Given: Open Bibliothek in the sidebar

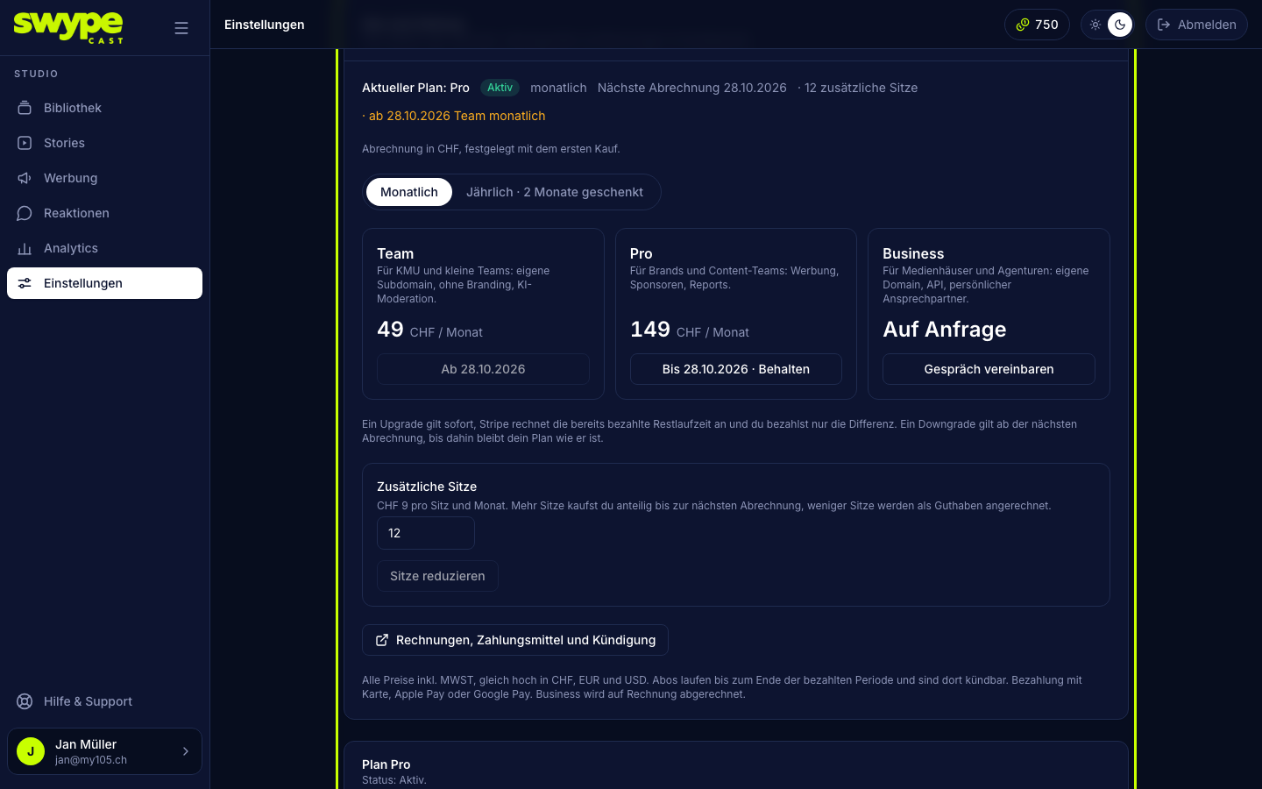Looking at the screenshot, I should (104, 108).
